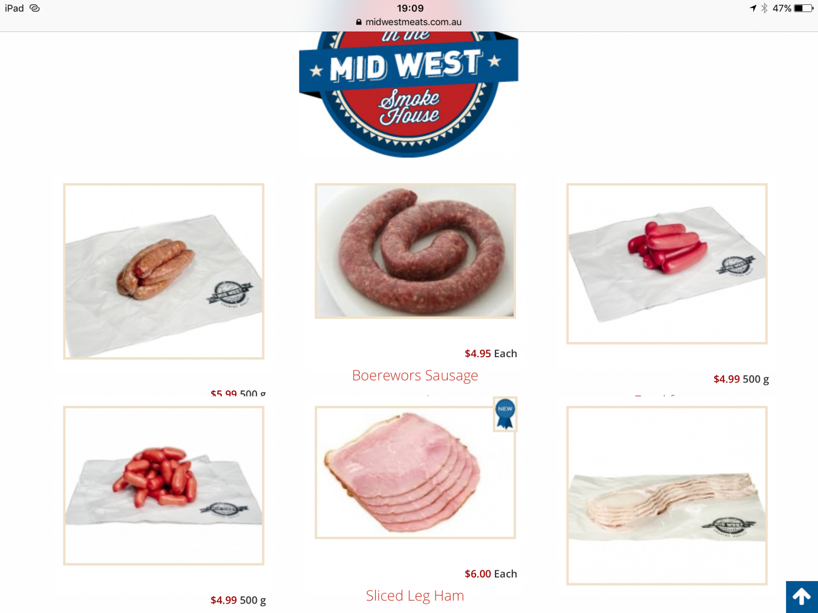Click the Mid West Smoke House logo
Screen dimensions: 818x613
[x=409, y=94]
